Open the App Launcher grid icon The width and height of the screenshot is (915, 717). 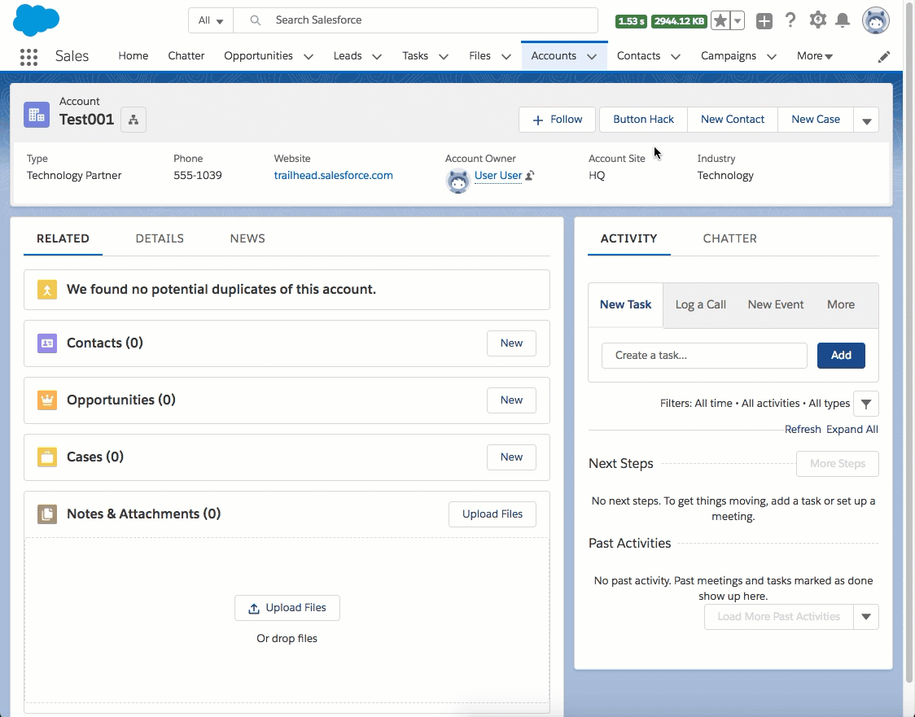point(28,57)
